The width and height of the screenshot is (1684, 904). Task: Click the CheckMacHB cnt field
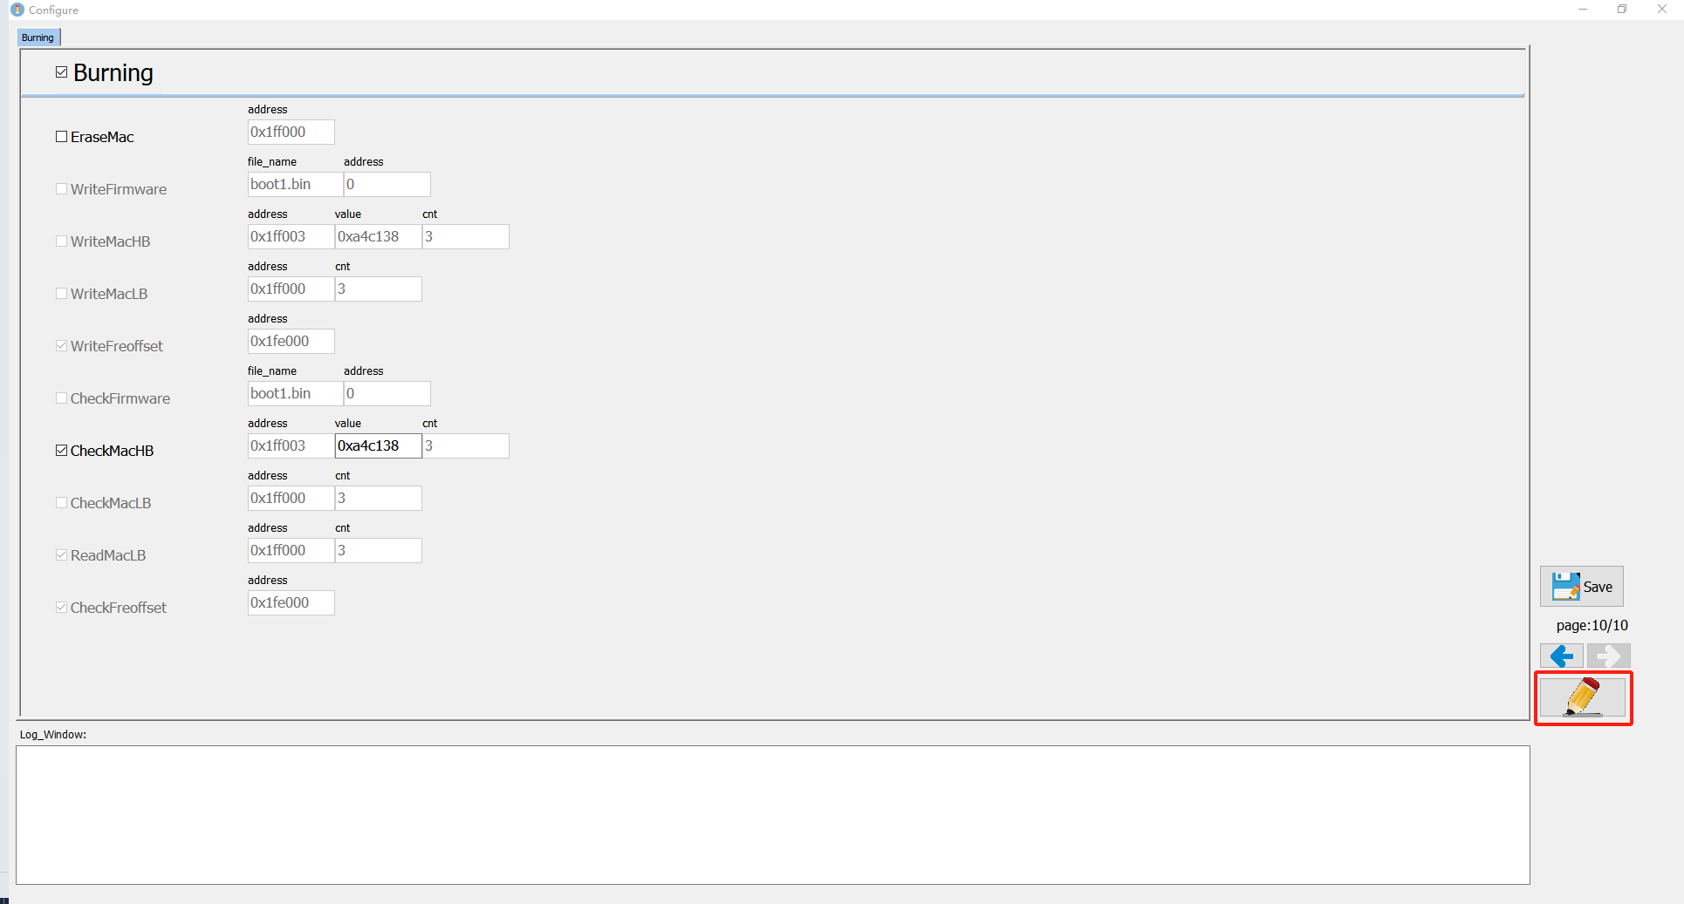[x=465, y=446]
